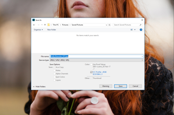Image resolution: width=174 pixels, height=115 pixels.
Task: Click the Forward navigation arrow
Action: pyautogui.click(x=38, y=25)
